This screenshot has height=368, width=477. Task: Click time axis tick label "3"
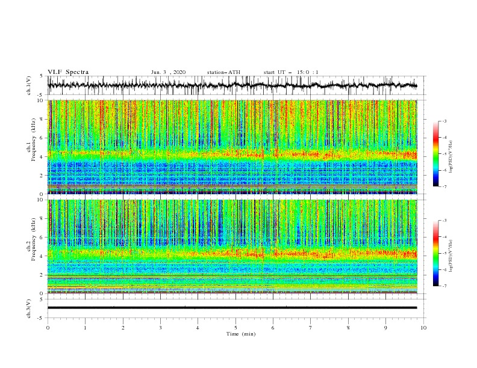tap(160, 328)
